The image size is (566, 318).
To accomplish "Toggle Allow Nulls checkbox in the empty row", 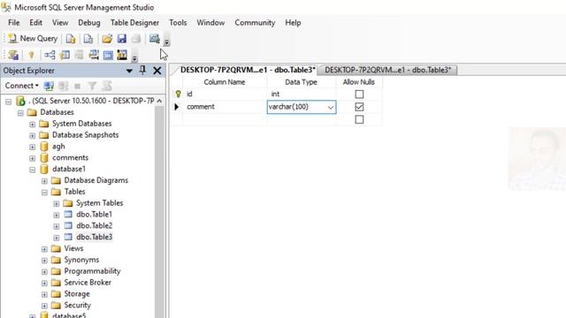I will (359, 119).
